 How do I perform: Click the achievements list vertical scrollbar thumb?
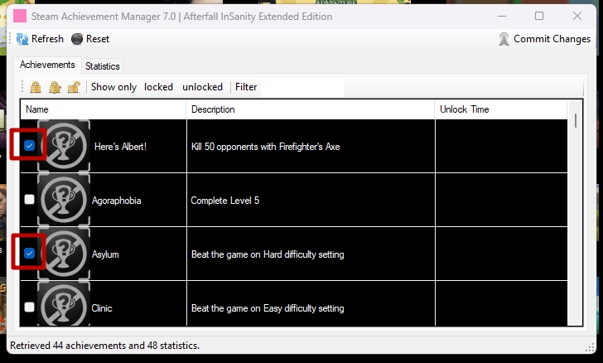[576, 120]
